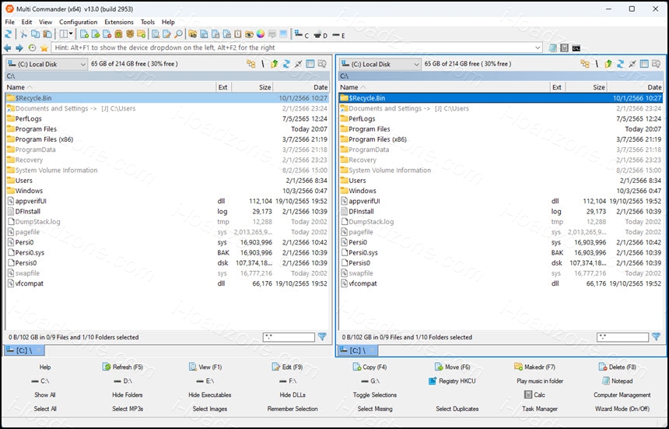
Task: Click the Forward arrow navigation icon
Action: [19, 47]
